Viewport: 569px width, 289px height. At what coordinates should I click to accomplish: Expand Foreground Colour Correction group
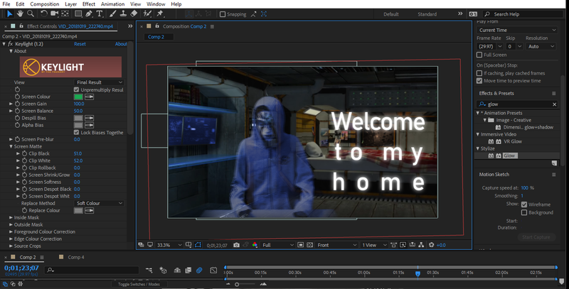pyautogui.click(x=11, y=231)
